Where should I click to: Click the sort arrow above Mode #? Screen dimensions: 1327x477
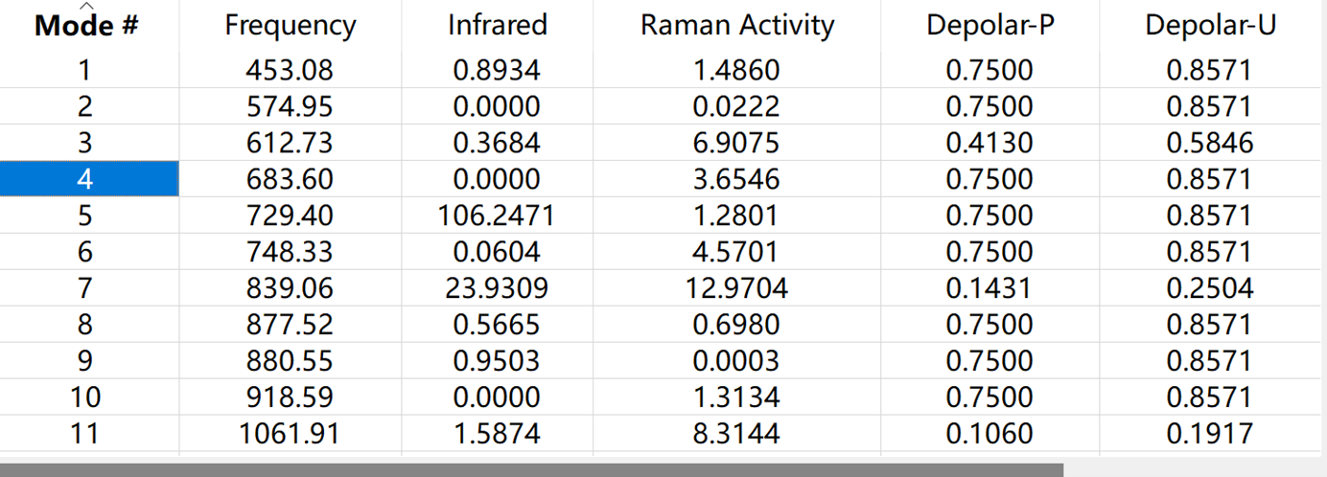[86, 7]
